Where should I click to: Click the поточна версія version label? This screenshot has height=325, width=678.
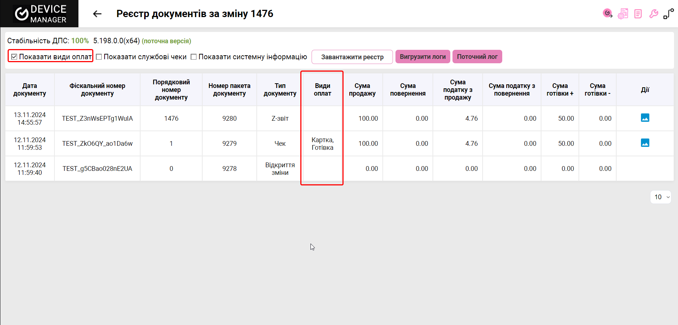pyautogui.click(x=166, y=41)
